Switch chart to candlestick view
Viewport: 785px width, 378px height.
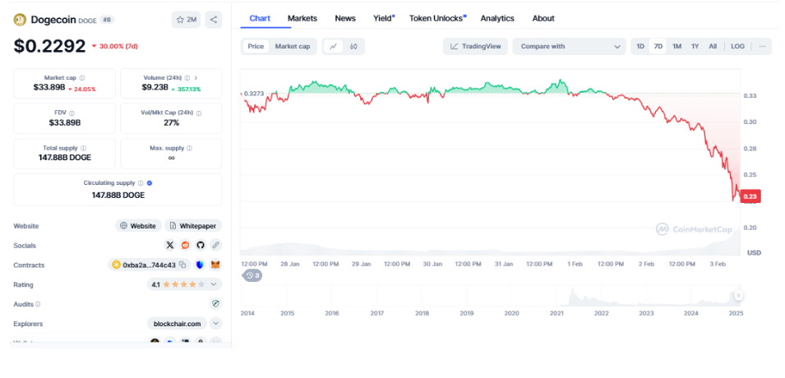point(353,46)
